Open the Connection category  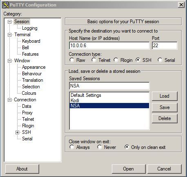point(25,100)
